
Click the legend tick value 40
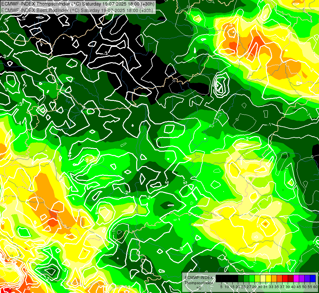point(294,287)
